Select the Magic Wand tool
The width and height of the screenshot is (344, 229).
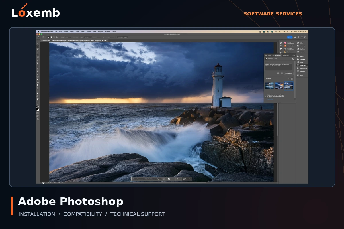click(38, 52)
